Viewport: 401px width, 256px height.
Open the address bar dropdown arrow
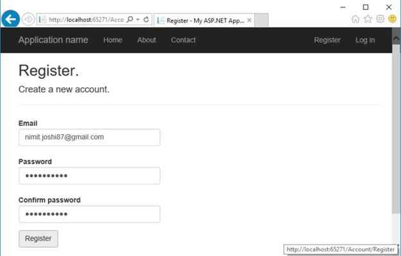[138, 19]
